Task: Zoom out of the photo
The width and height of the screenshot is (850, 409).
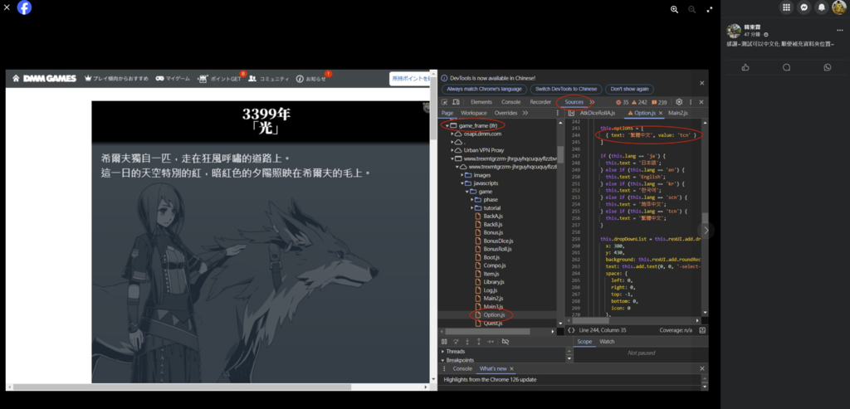Action: pos(692,9)
